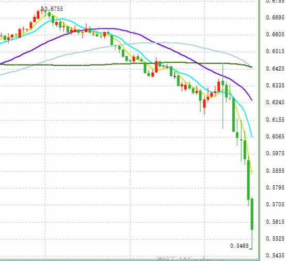The width and height of the screenshot is (286, 261).
Task: Click the 0.5468 low price annotation
Action: (x=240, y=246)
